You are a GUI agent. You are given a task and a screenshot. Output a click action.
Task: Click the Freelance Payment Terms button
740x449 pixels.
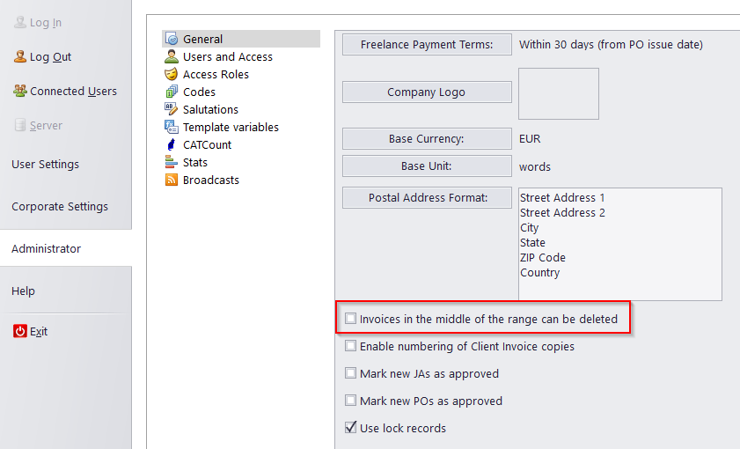[427, 44]
